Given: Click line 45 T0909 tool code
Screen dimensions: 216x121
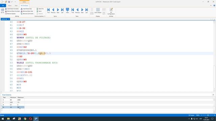Looking at the screenshot, I should [x=20, y=38].
